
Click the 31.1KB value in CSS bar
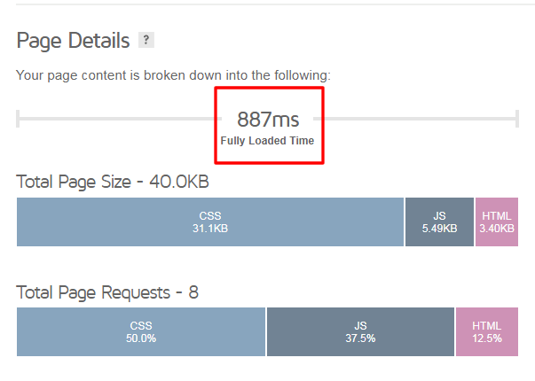pos(210,229)
